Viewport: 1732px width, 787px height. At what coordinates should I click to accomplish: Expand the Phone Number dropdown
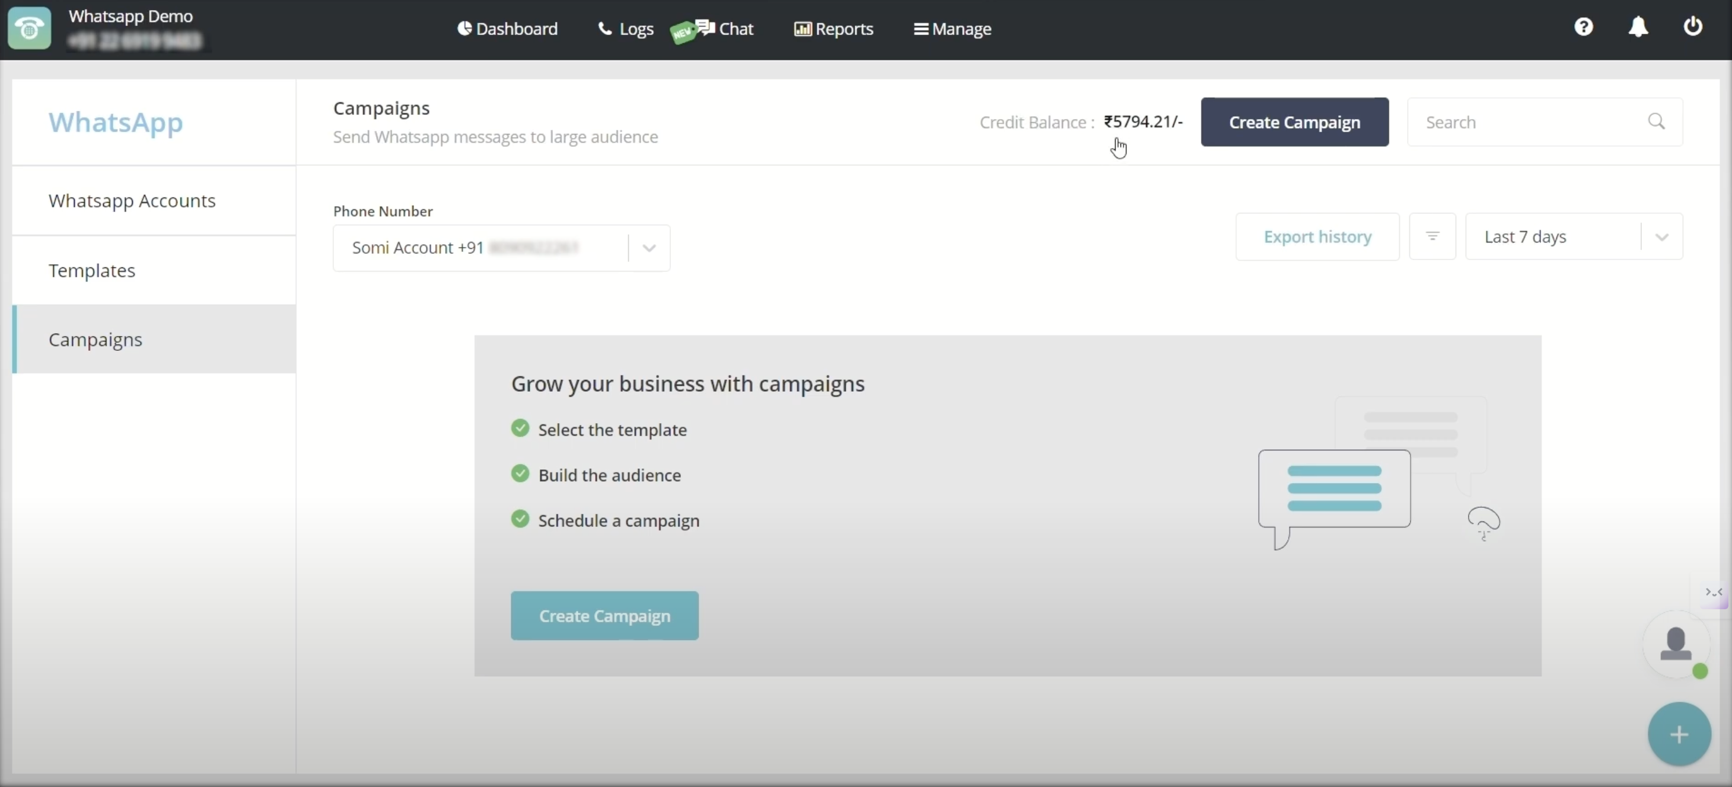tap(649, 248)
